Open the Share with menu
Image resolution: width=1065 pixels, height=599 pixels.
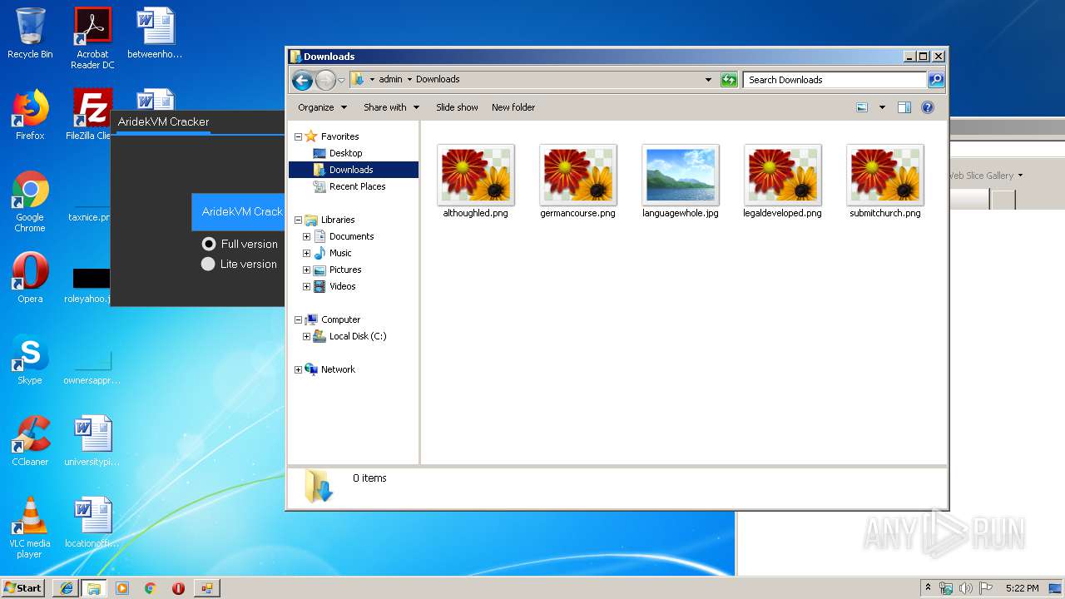[391, 107]
